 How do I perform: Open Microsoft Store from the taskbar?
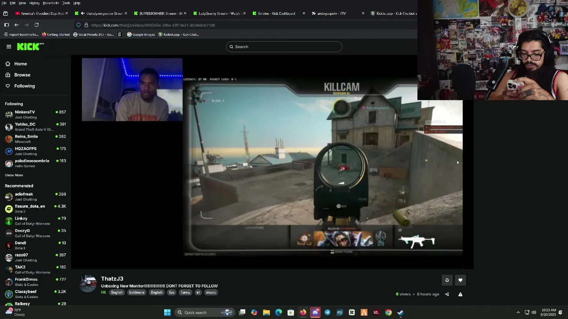click(291, 312)
